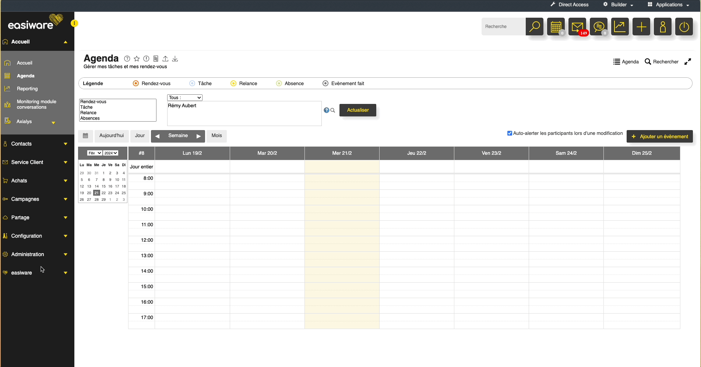
Task: Open the mail inbox with 149 badge
Action: pos(577,27)
